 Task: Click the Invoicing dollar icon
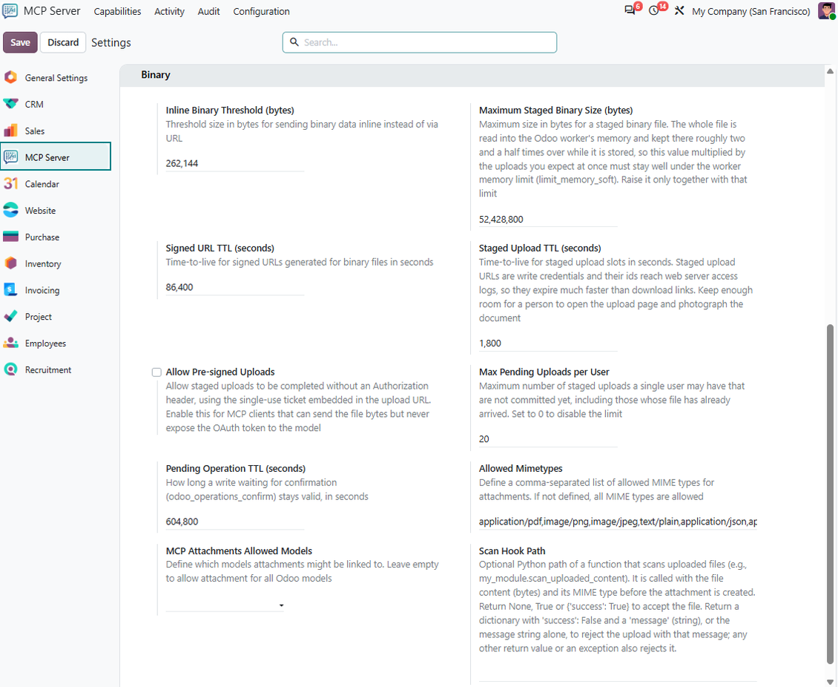tap(10, 290)
